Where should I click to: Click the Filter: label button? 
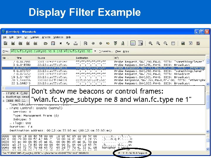[x=6, y=51]
